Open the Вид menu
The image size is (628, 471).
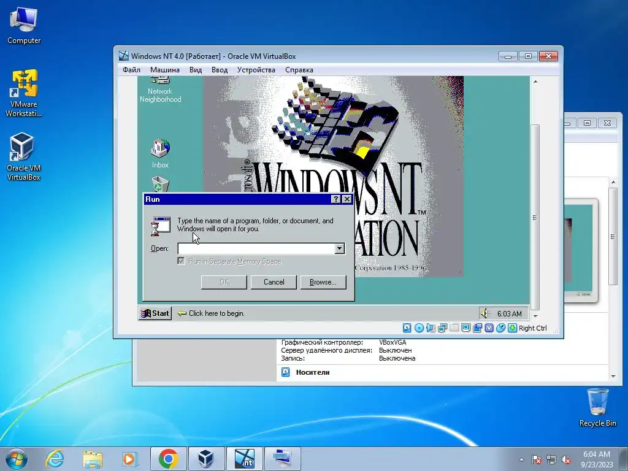[196, 70]
